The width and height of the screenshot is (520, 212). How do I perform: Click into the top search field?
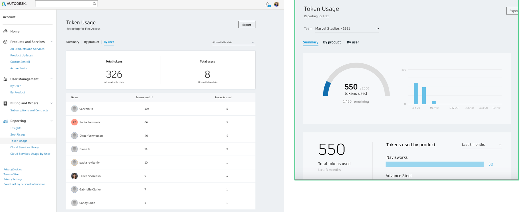(64, 4)
